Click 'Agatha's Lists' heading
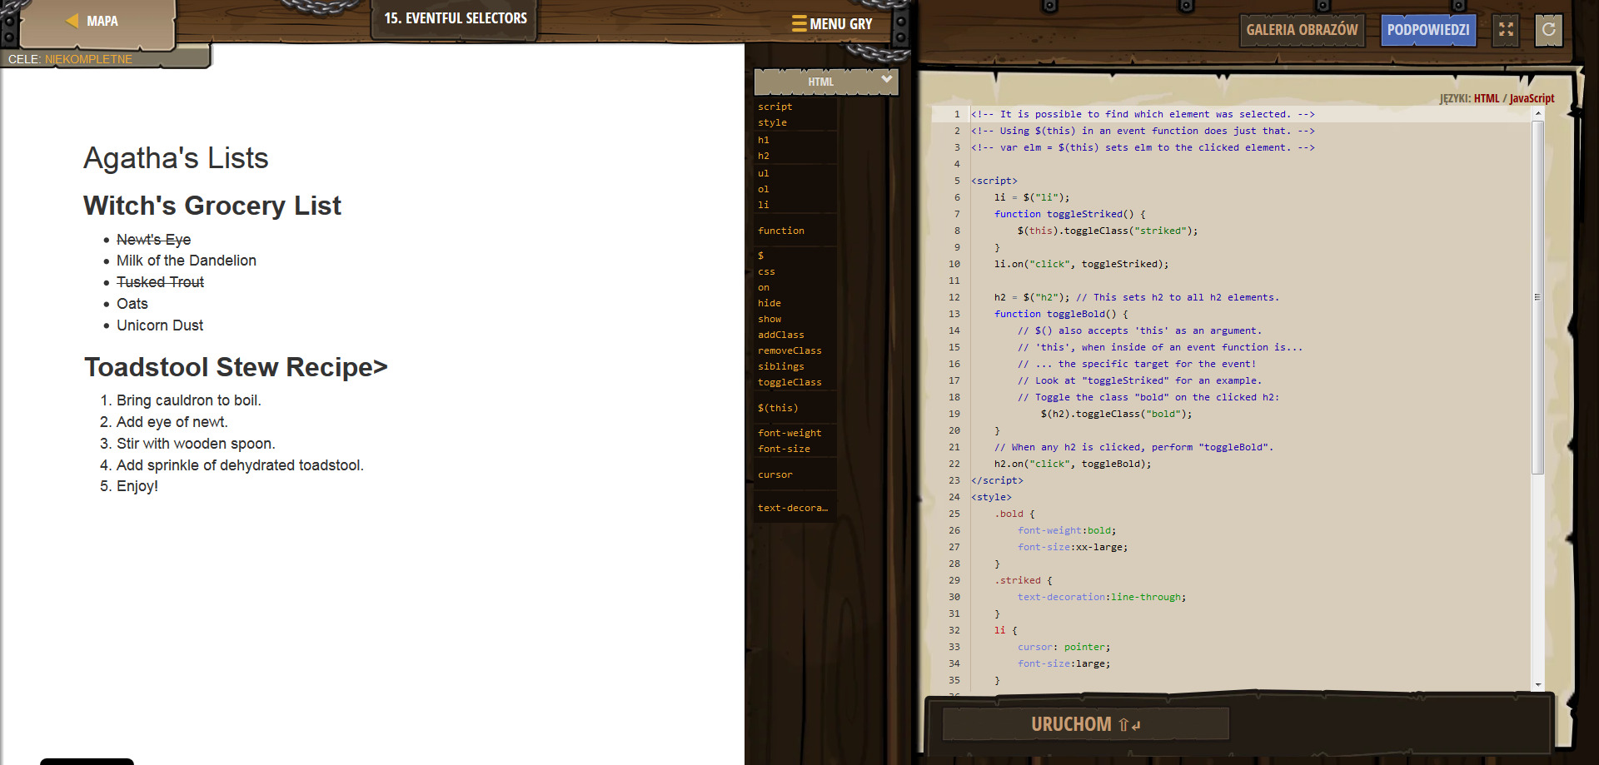Image resolution: width=1599 pixels, height=765 pixels. [176, 158]
